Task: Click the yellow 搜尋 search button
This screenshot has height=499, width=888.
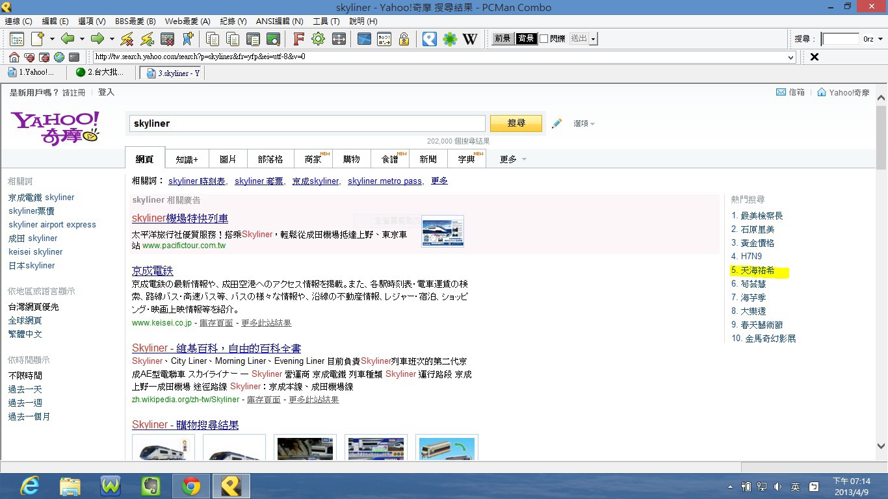Action: pyautogui.click(x=516, y=123)
